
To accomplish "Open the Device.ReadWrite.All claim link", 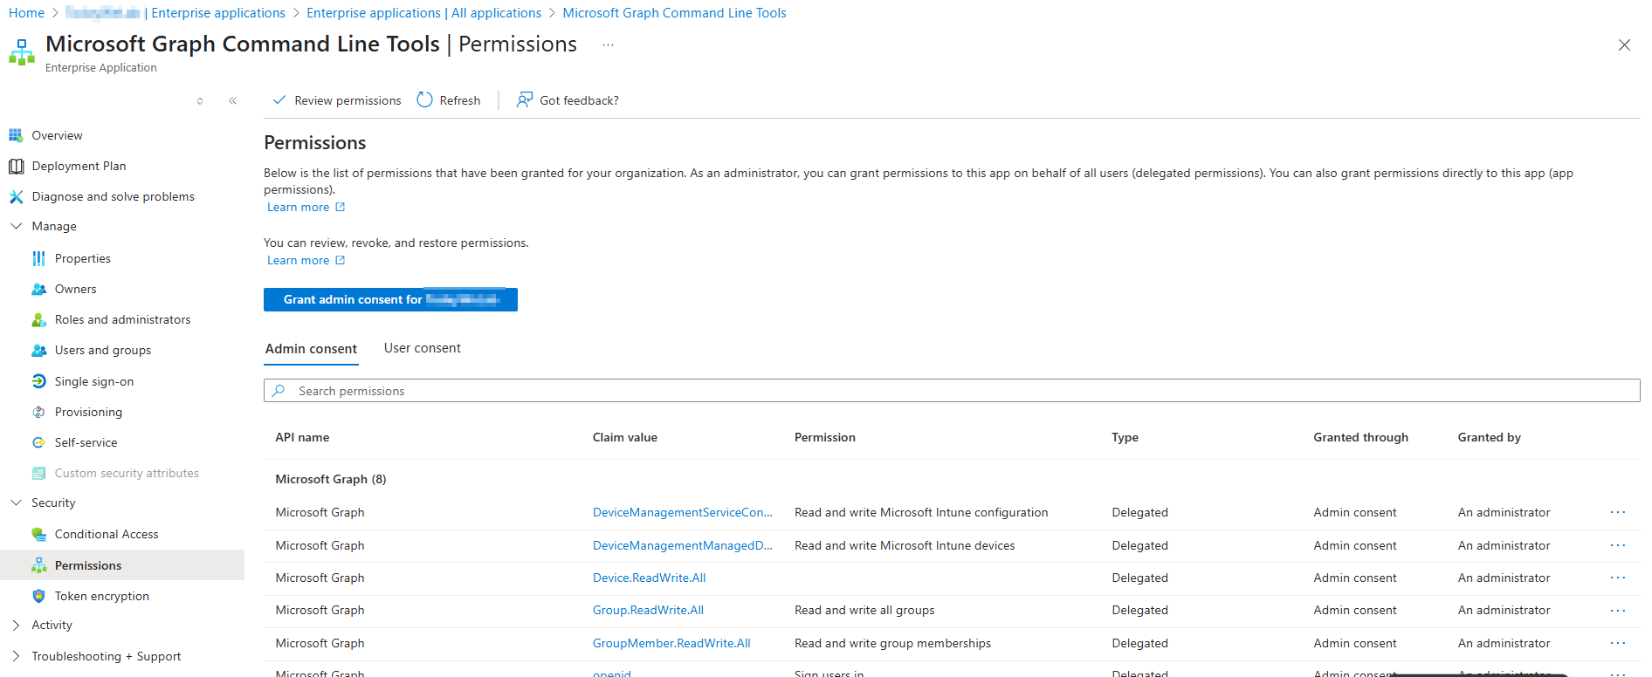I will click(x=649, y=578).
